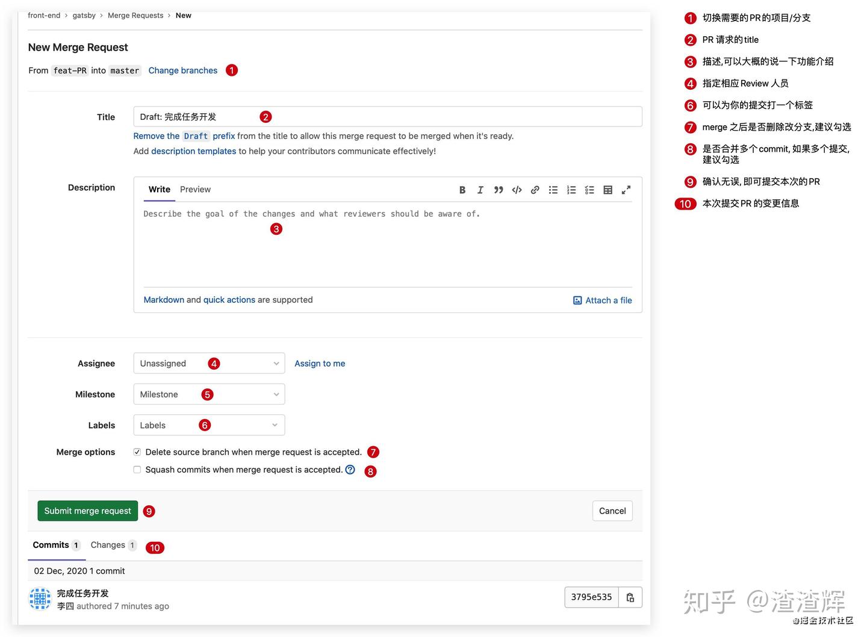
Task: Insert a table in the description
Action: 608,190
